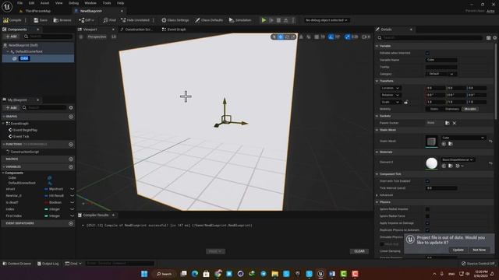Clear compiler results with CLEAR button
This screenshot has height=280, width=499.
click(359, 251)
